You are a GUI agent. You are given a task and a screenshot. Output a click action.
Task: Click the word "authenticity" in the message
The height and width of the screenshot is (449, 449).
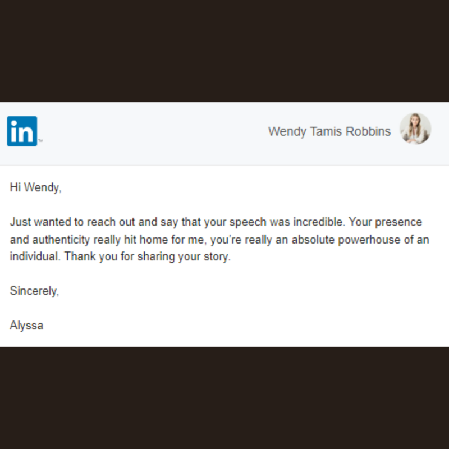[x=61, y=240]
